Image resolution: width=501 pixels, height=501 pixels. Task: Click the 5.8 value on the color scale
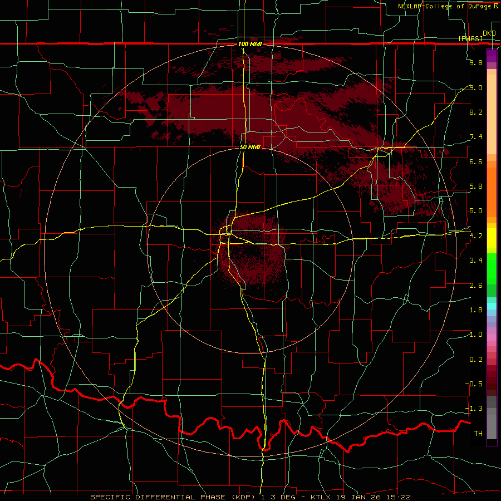476,186
